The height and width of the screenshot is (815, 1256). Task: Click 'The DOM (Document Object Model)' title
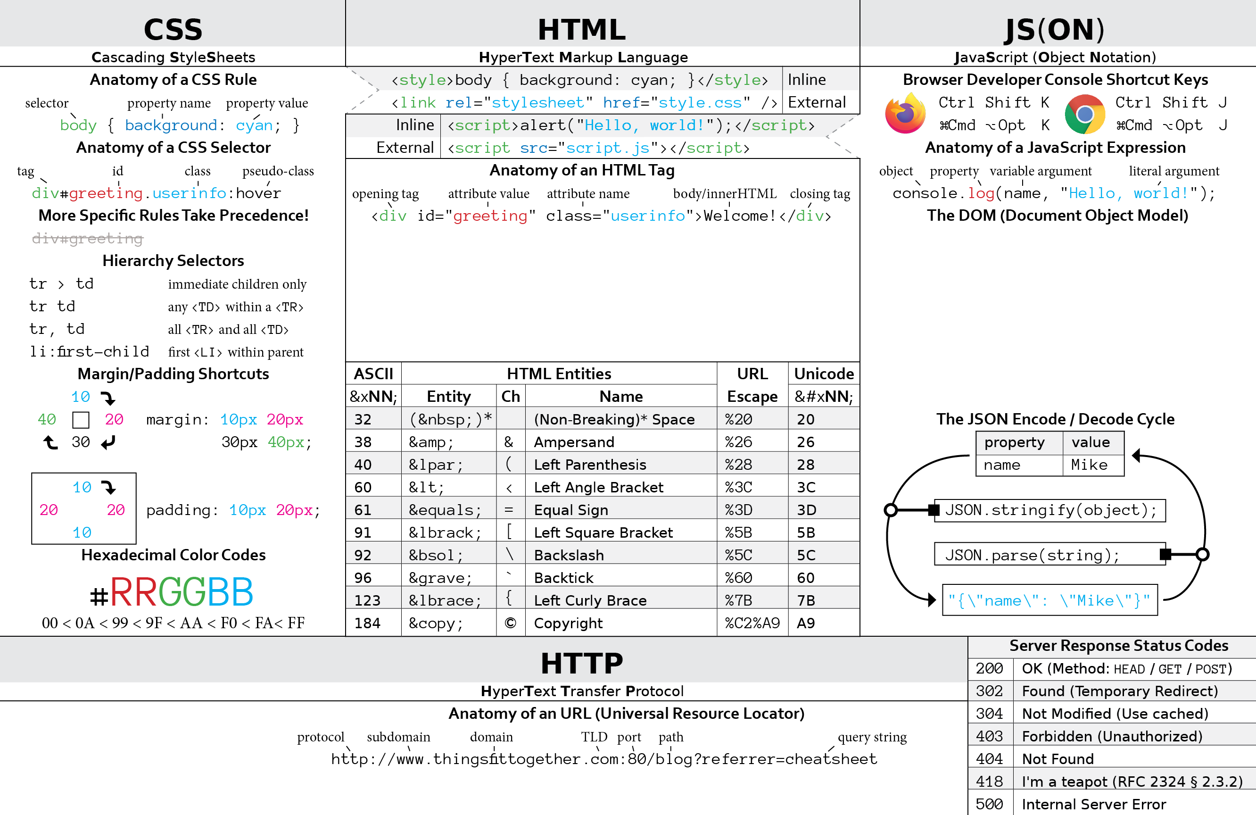point(1058,216)
